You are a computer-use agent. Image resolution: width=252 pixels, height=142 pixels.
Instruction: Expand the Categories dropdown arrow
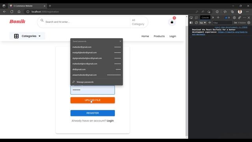point(39,36)
